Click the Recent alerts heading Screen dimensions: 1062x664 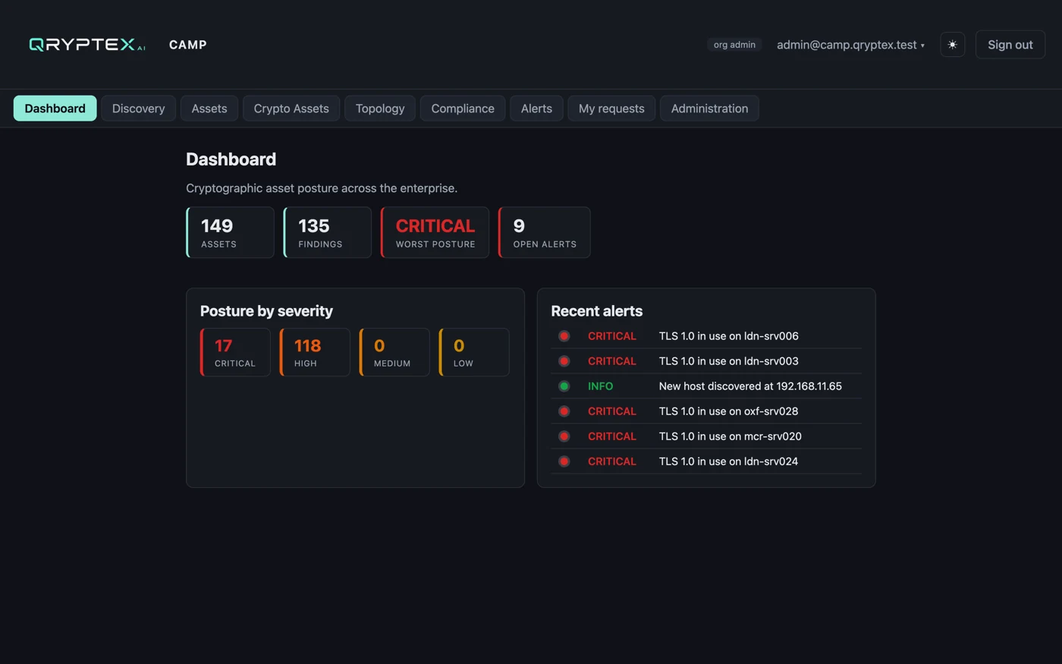point(596,311)
